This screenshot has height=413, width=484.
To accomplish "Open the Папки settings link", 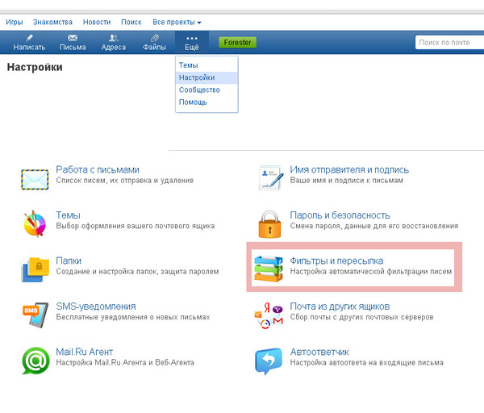I will tap(69, 261).
